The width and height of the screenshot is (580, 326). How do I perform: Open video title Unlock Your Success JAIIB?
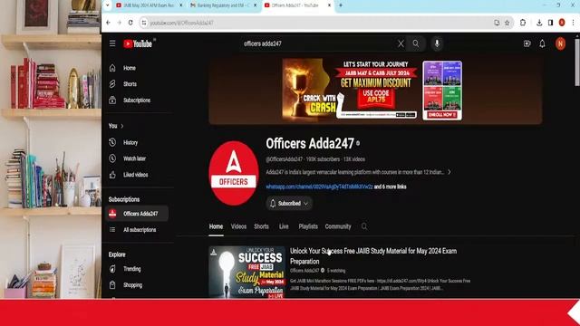click(373, 256)
